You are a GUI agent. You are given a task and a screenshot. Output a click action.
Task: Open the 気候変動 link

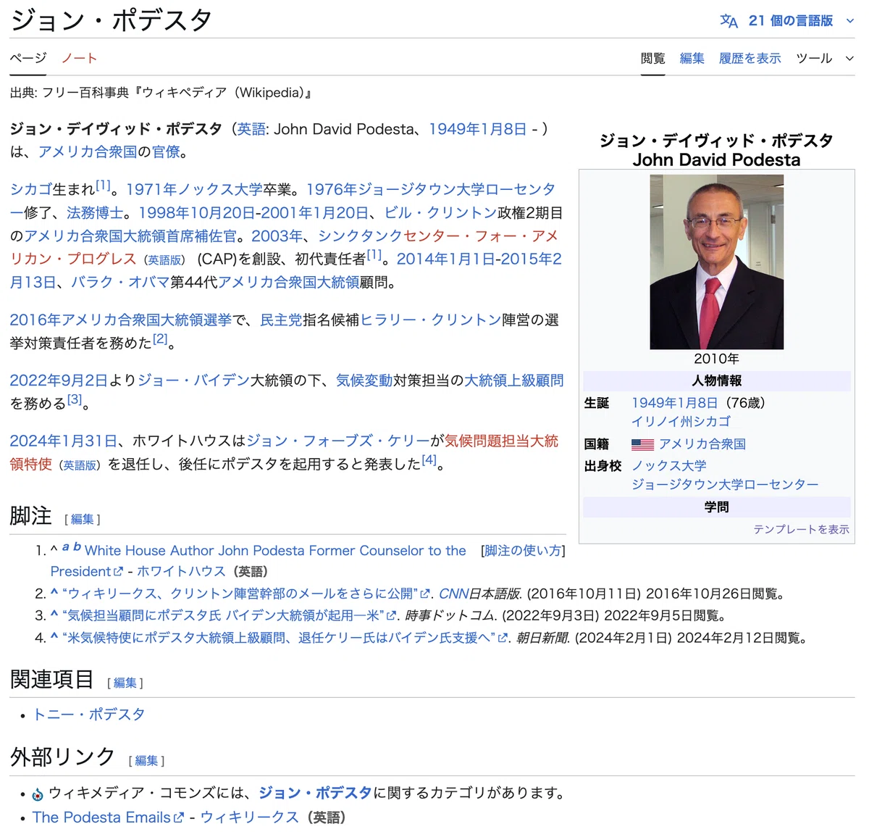pyautogui.click(x=364, y=380)
